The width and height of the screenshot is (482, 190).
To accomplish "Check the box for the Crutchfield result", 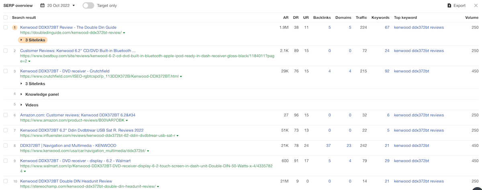I will [x=6, y=71].
